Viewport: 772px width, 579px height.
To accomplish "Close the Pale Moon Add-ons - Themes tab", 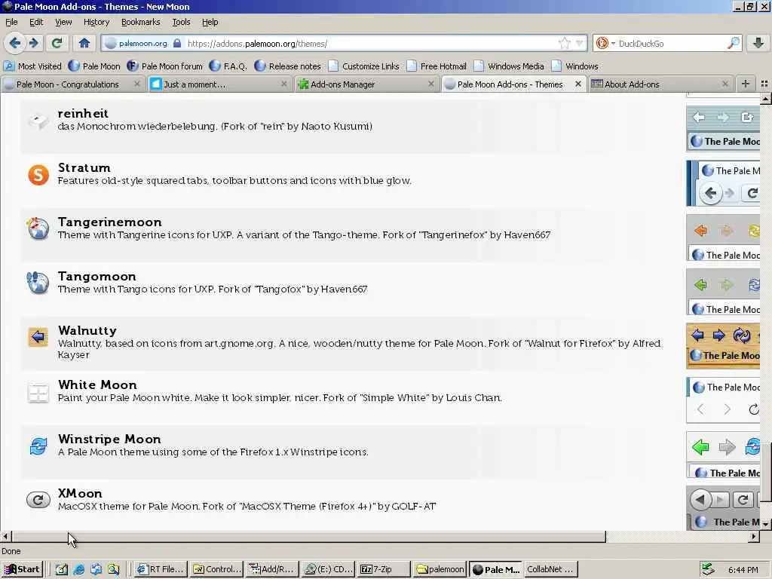I will point(578,84).
